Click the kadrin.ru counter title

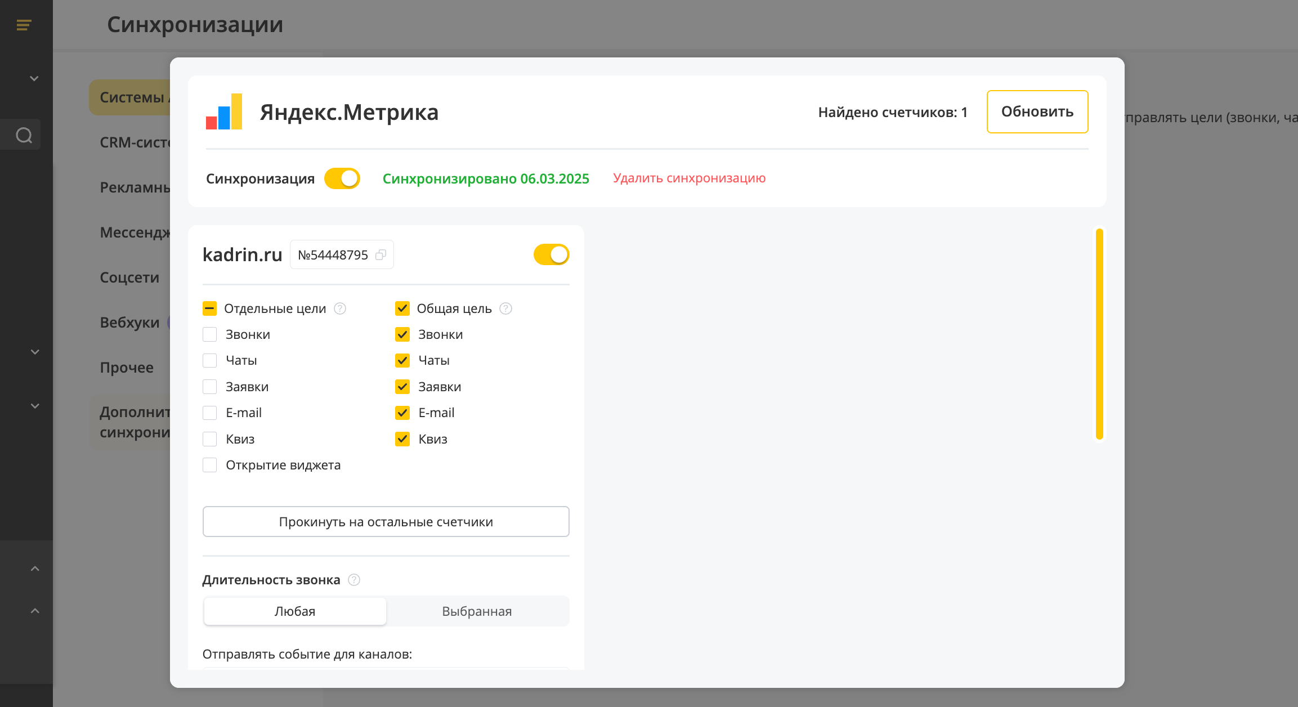point(242,254)
